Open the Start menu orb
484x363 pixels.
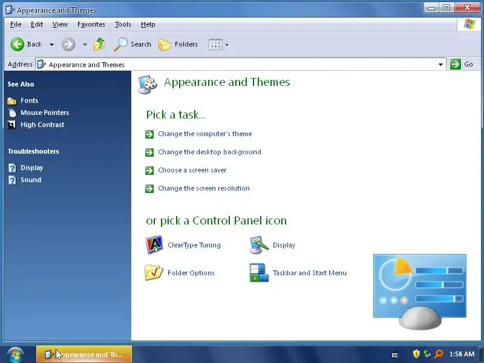(16, 355)
